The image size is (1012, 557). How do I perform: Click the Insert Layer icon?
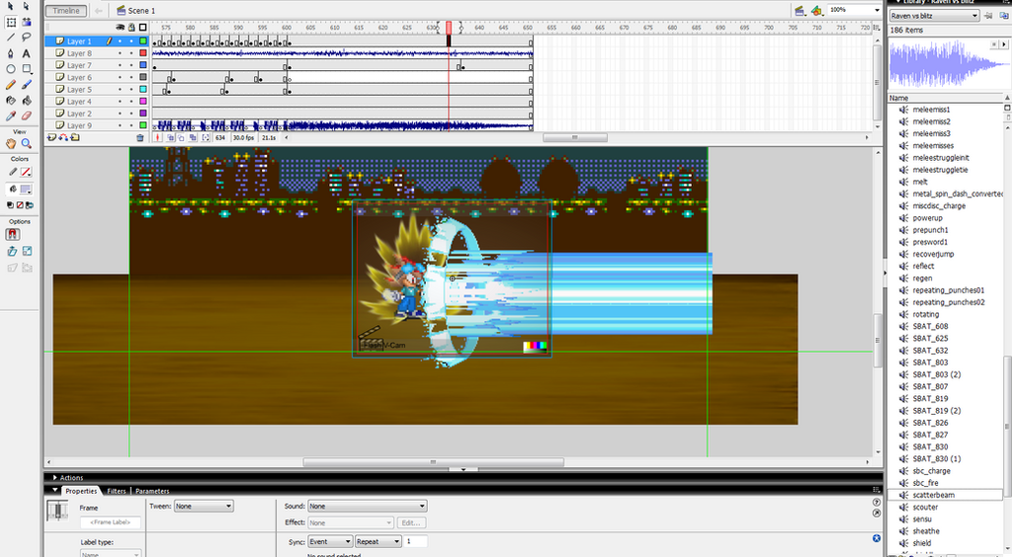click(51, 137)
